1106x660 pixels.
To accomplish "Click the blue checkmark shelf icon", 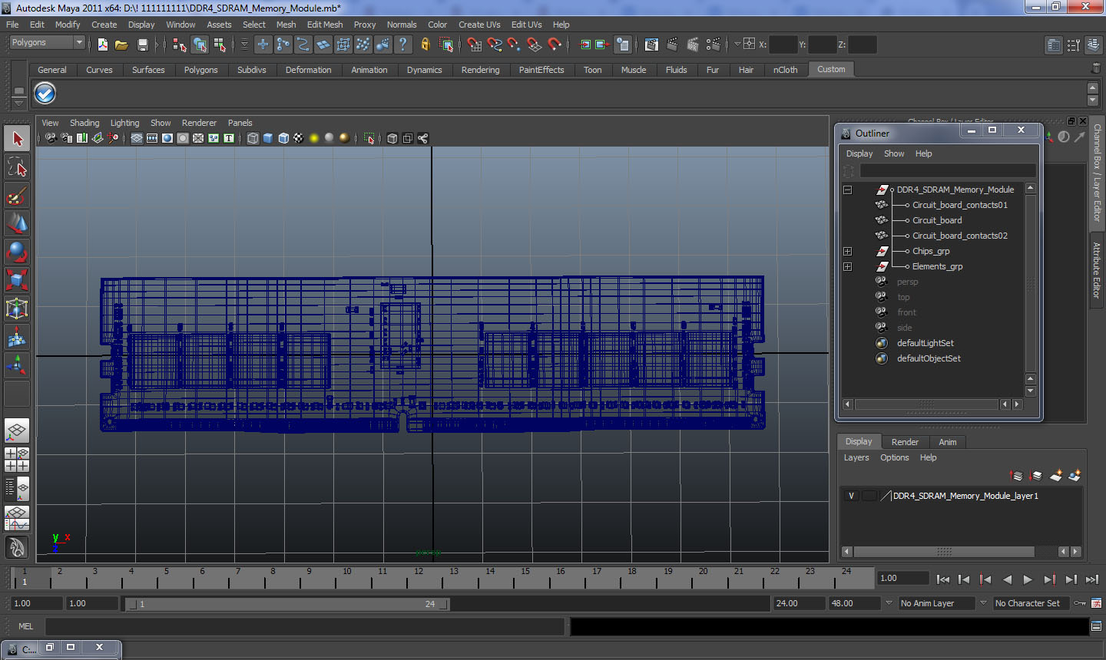I will point(45,94).
